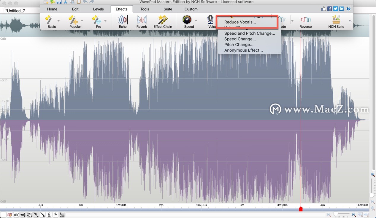Click the Speed gauge icon
Screen dimensions: 376x218
pos(187,20)
